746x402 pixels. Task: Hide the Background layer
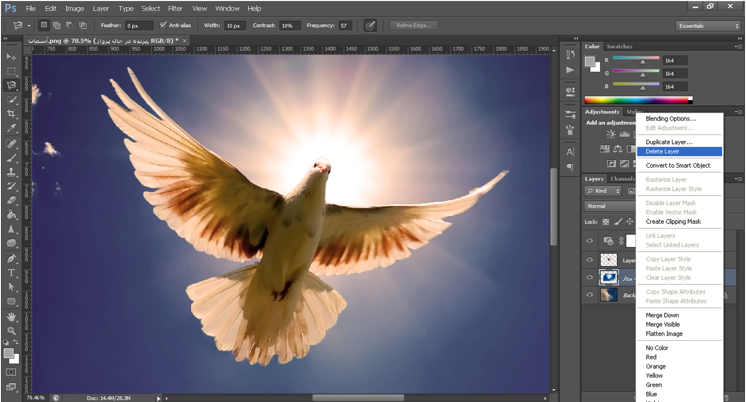coord(589,295)
